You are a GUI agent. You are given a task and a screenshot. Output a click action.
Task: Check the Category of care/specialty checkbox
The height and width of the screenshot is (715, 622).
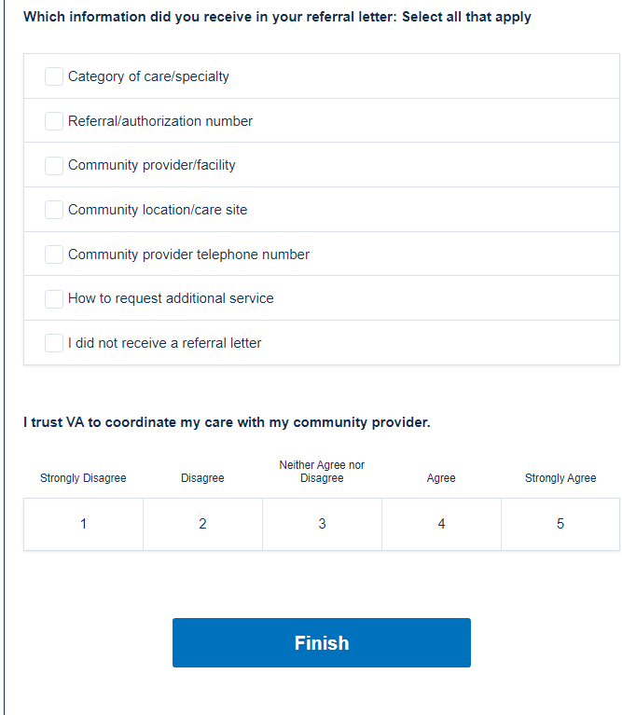click(54, 76)
